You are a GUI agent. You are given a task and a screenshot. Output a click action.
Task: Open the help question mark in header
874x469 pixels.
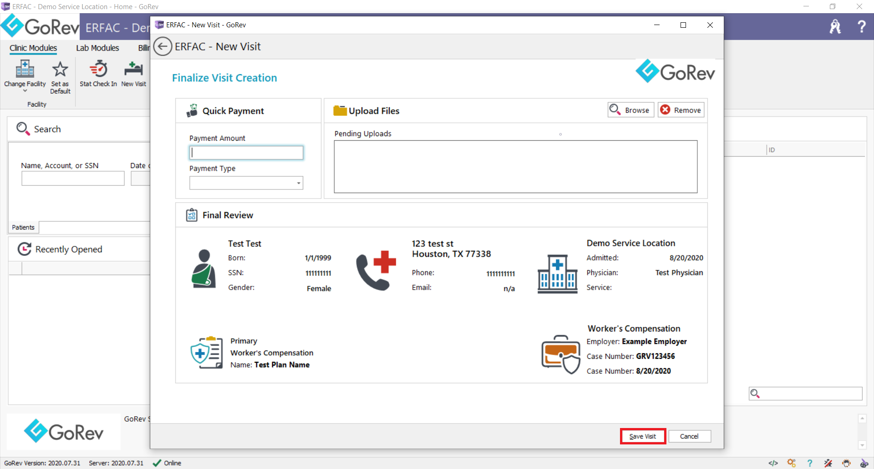click(x=861, y=26)
